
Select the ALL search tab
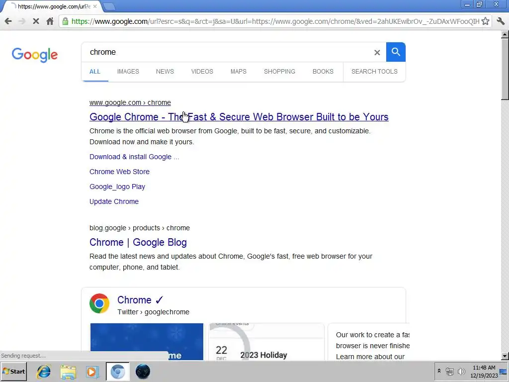[x=95, y=72]
